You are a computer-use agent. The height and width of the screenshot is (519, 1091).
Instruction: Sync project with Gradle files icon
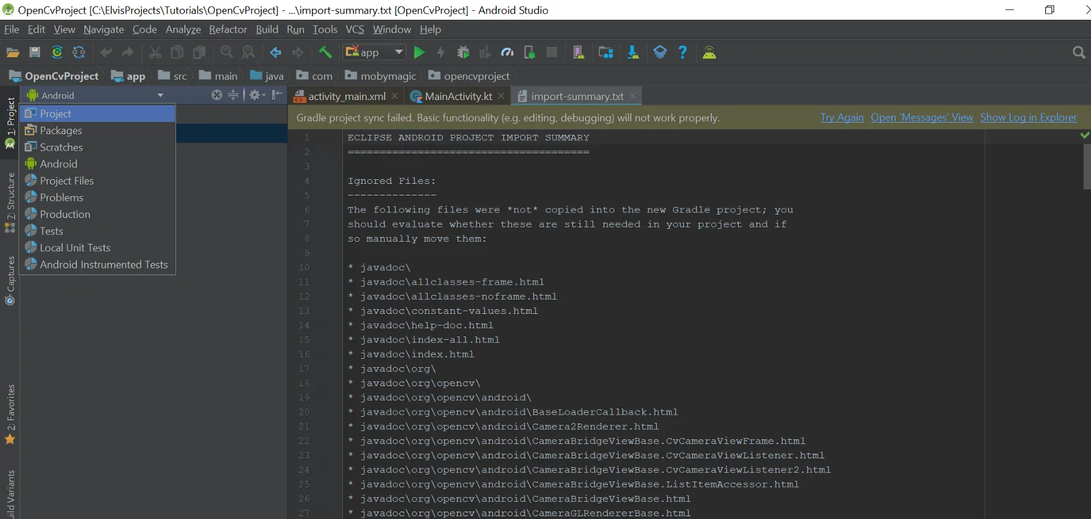point(57,52)
